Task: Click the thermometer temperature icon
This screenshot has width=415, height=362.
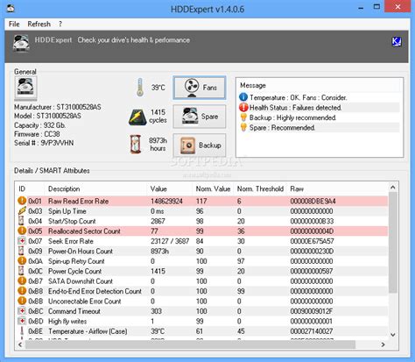Action: [140, 88]
